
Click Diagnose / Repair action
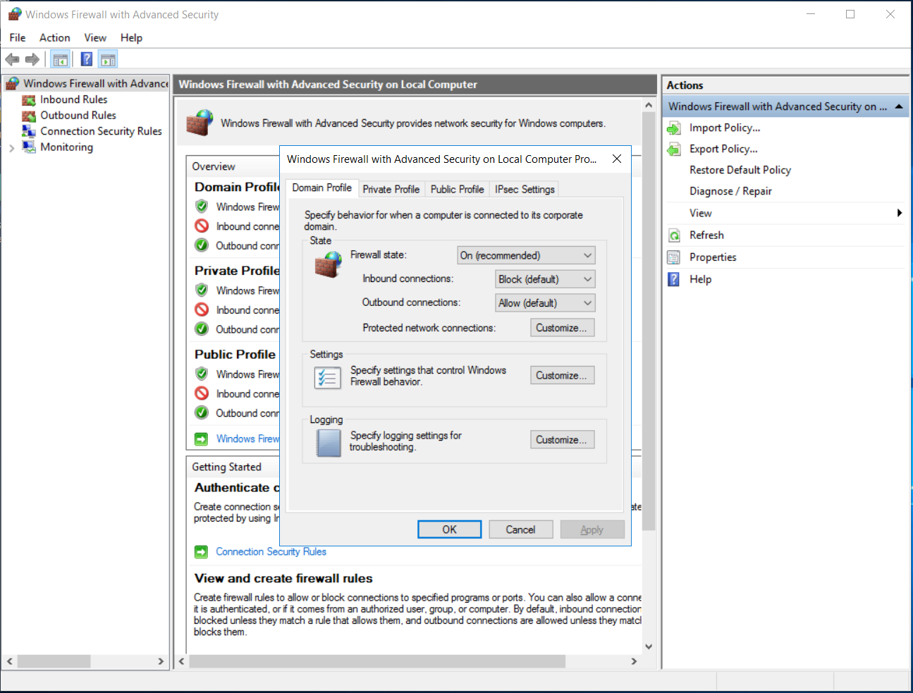(730, 191)
